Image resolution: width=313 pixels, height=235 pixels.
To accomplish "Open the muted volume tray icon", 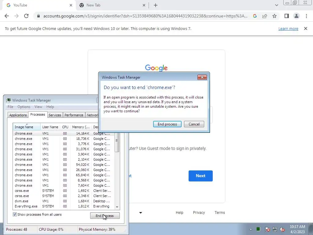I will [282, 229].
